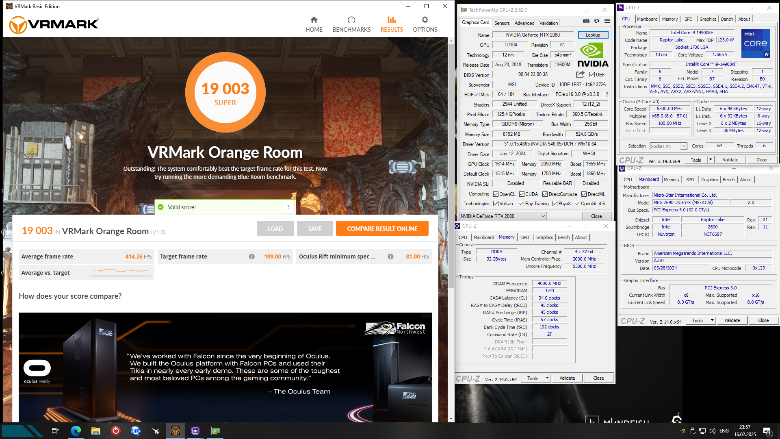Image resolution: width=780 pixels, height=439 pixels.
Task: Click the Average vs. target graph
Action: point(121,272)
